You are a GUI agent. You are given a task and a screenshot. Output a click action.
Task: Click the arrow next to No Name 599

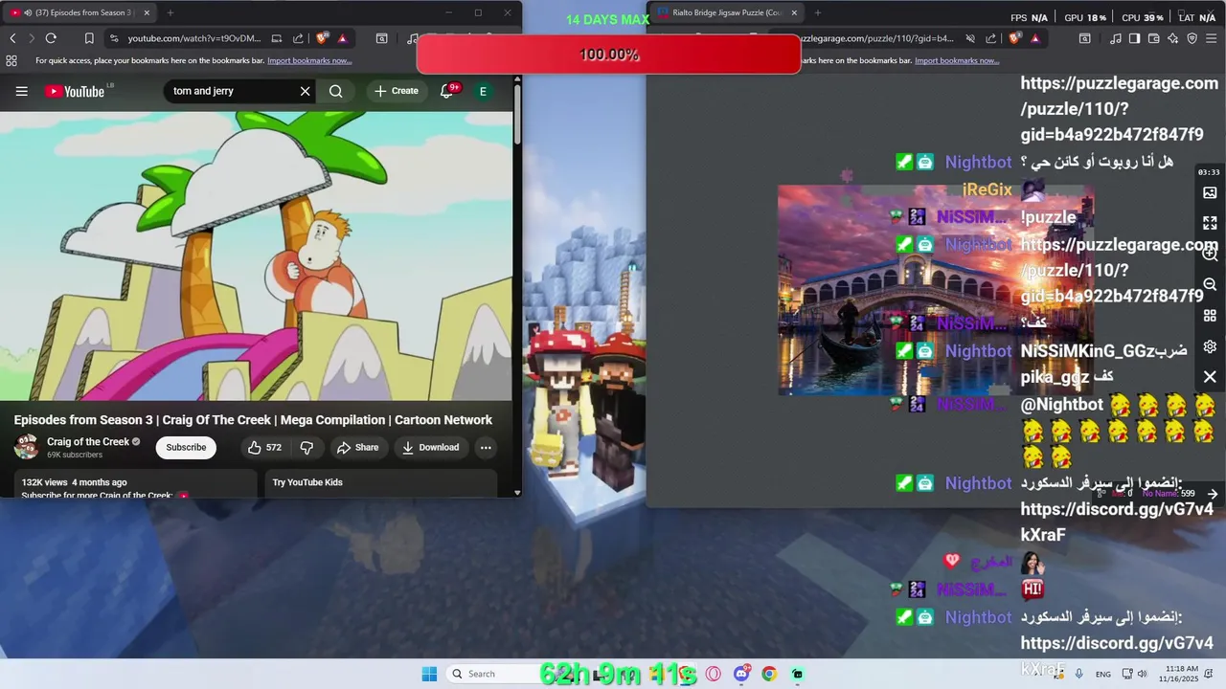pyautogui.click(x=1213, y=494)
